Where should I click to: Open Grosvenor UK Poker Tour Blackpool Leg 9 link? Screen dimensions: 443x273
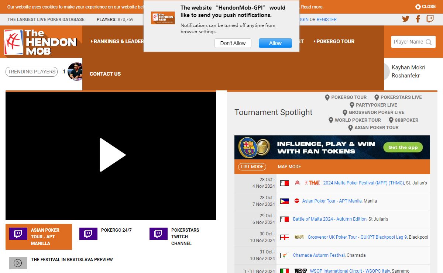pyautogui.click(x=357, y=237)
